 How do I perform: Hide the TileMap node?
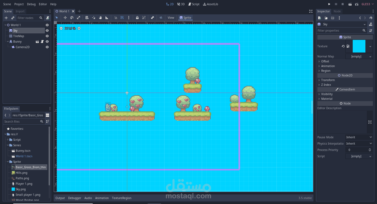[47, 36]
